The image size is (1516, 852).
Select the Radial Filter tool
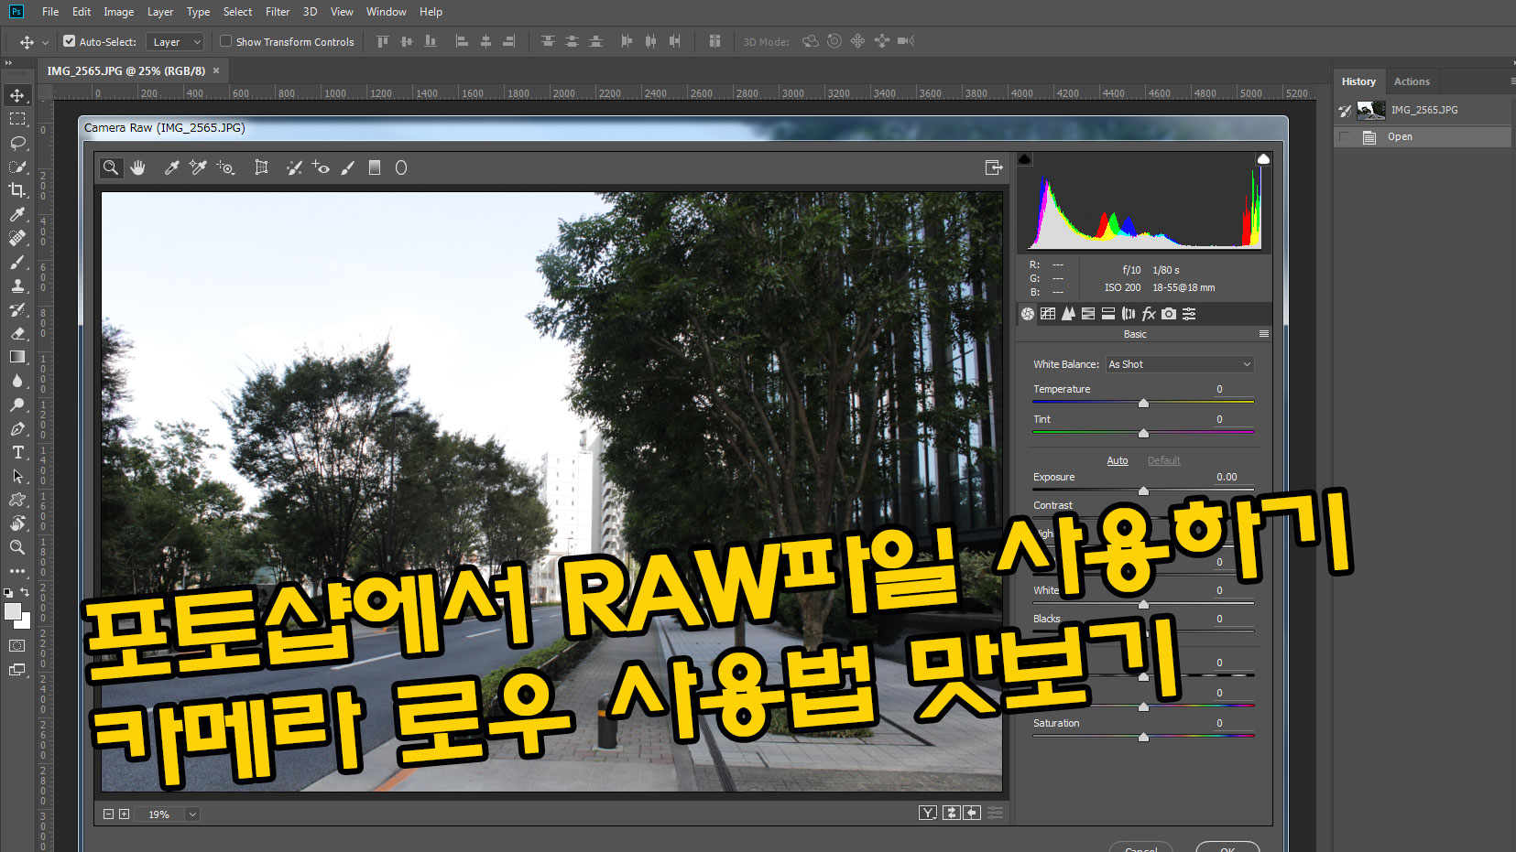[x=401, y=167]
